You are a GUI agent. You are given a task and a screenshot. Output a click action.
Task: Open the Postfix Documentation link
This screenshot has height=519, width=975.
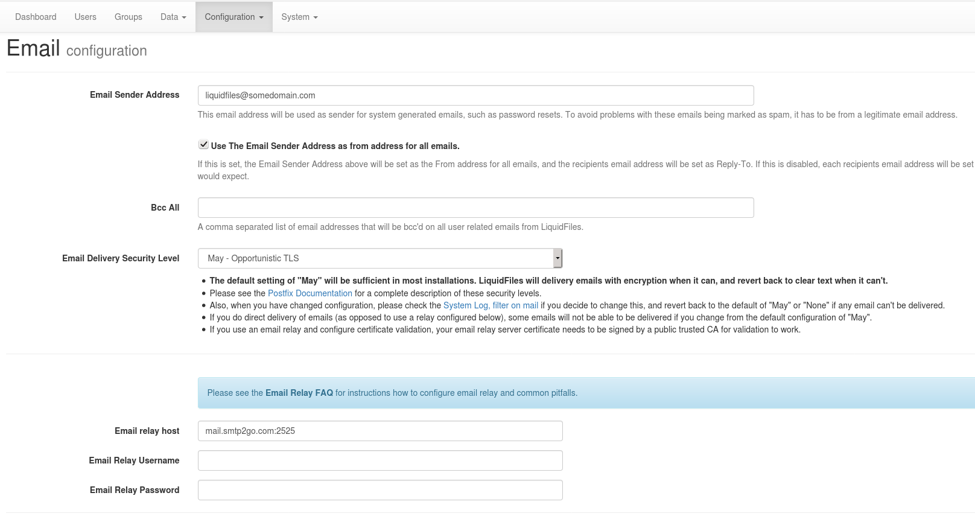(310, 293)
